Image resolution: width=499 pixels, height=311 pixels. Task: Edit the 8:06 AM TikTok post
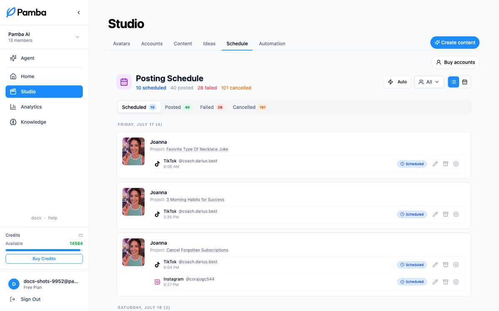point(435,164)
